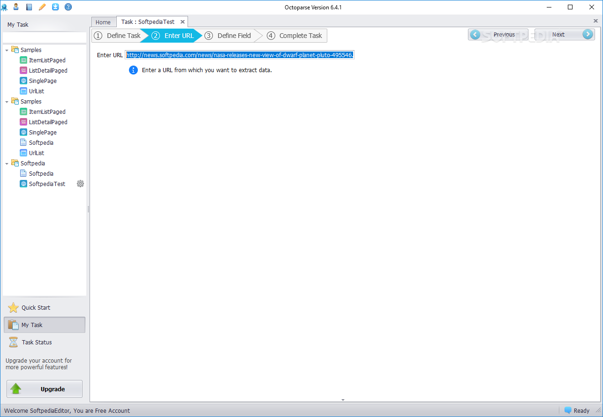Select UrlList in the second Samples folder
Viewport: 603px width, 417px height.
click(37, 153)
